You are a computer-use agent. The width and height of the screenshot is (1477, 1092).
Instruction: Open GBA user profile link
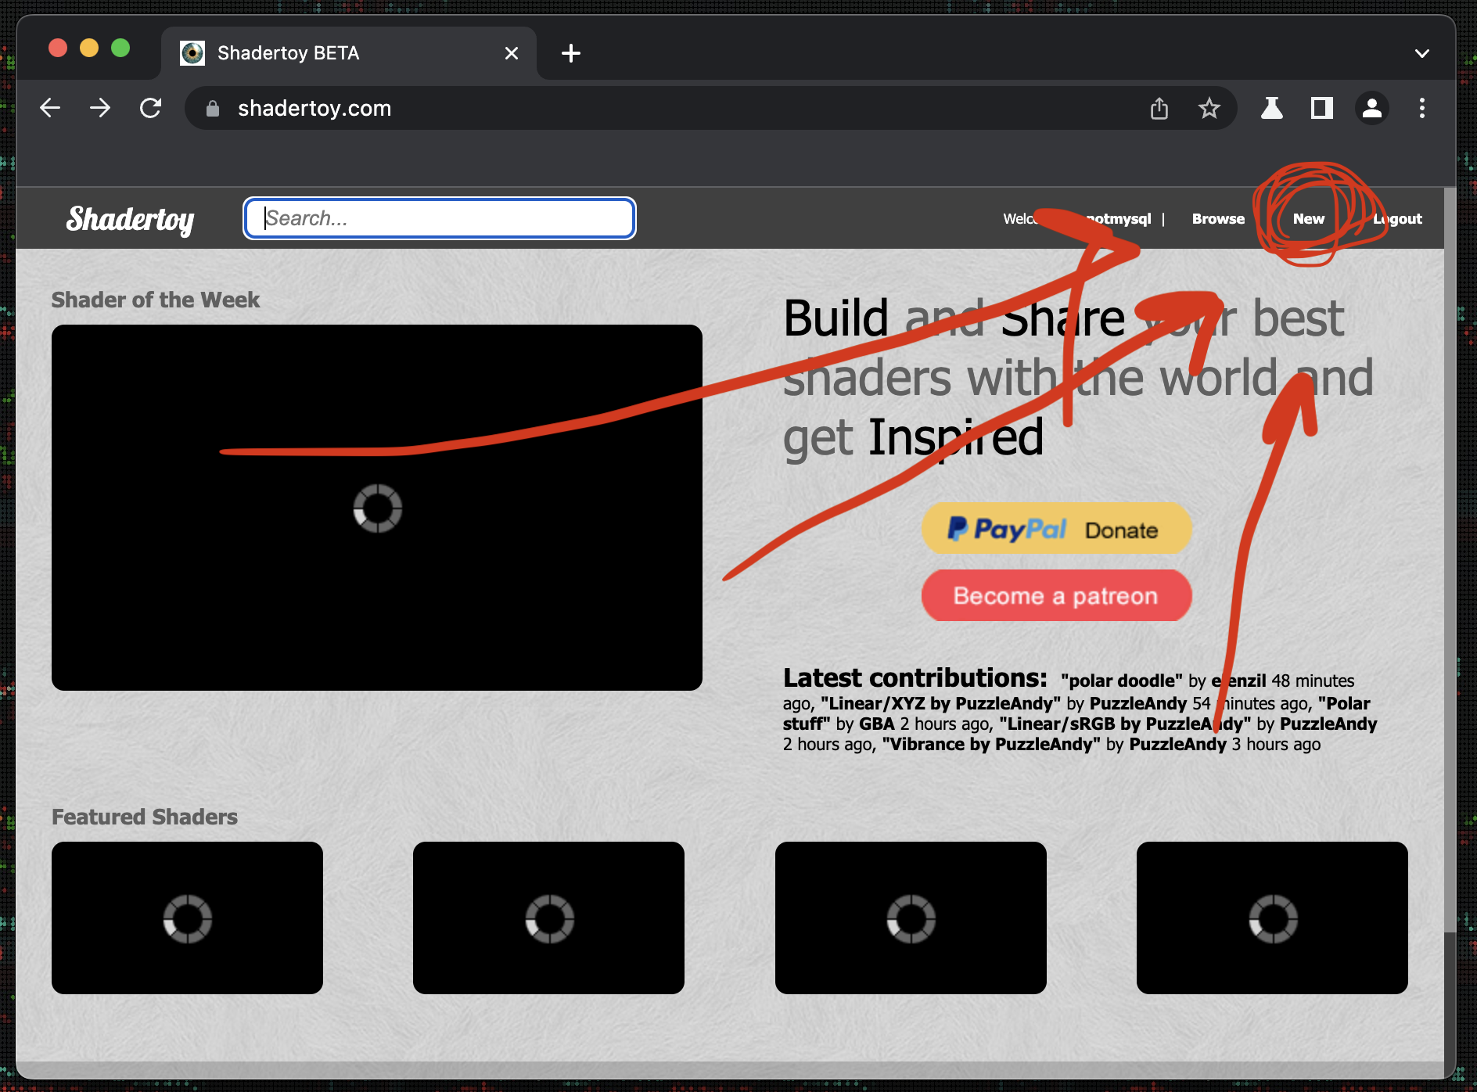(x=877, y=724)
